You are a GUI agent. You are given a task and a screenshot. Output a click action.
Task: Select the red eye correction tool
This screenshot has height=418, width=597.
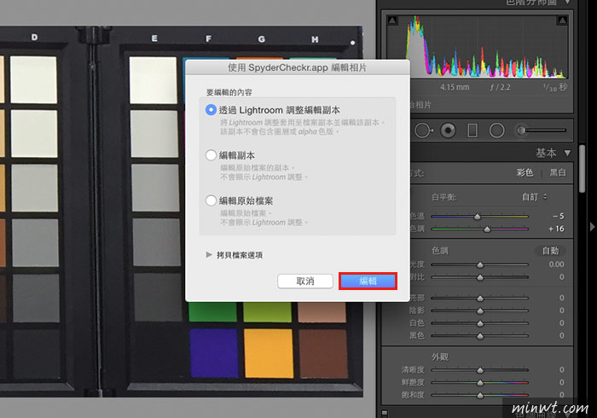click(448, 131)
